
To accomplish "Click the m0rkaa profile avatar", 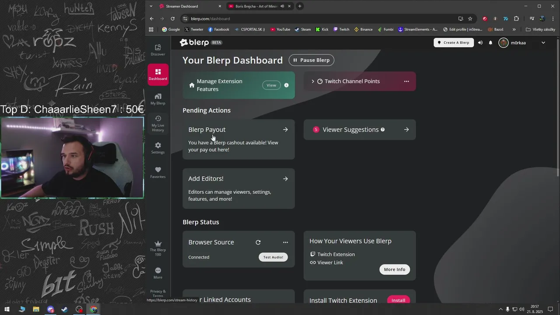I will coord(504,42).
